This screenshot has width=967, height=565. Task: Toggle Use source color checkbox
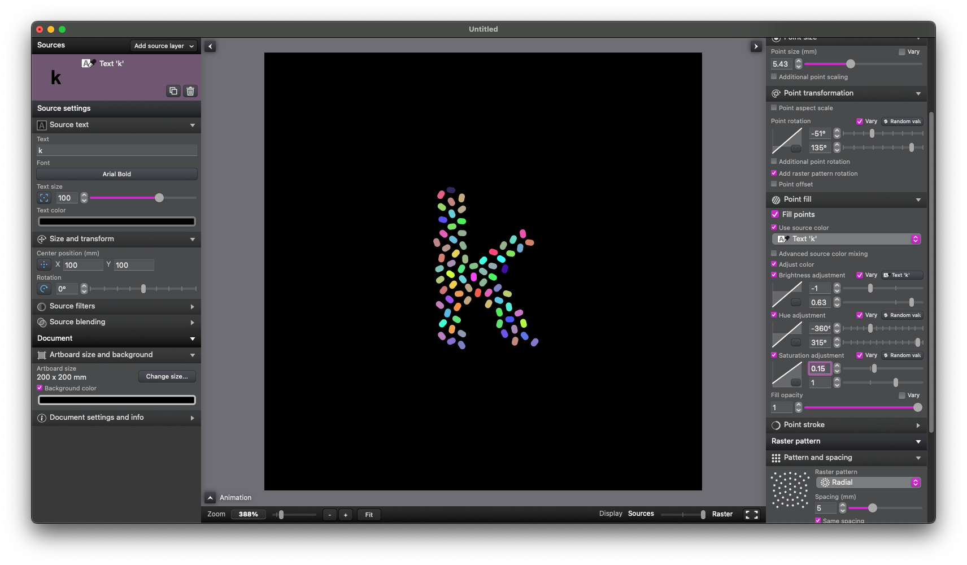click(x=774, y=227)
